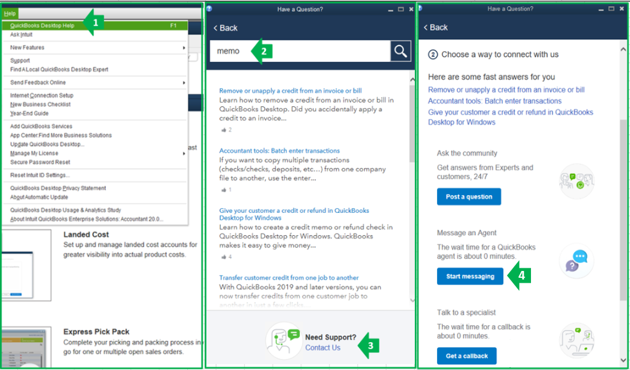The width and height of the screenshot is (630, 370).
Task: Minimize the middle Have a Question window
Action: 391,10
